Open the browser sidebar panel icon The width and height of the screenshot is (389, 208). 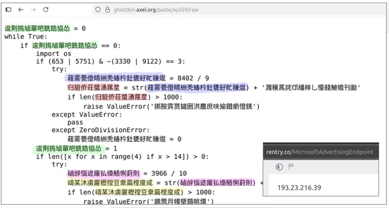(x=9, y=10)
